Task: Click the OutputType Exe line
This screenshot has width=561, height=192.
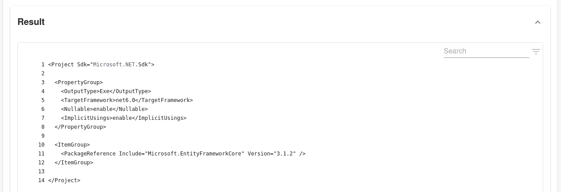Action: click(106, 91)
